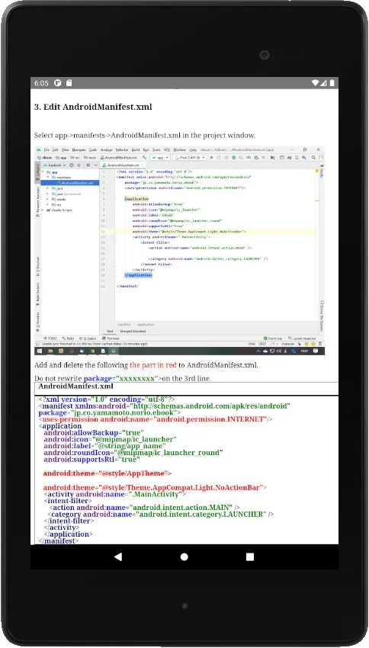The height and width of the screenshot is (648, 369).
Task: Open the Navigate menu
Action: 79,149
